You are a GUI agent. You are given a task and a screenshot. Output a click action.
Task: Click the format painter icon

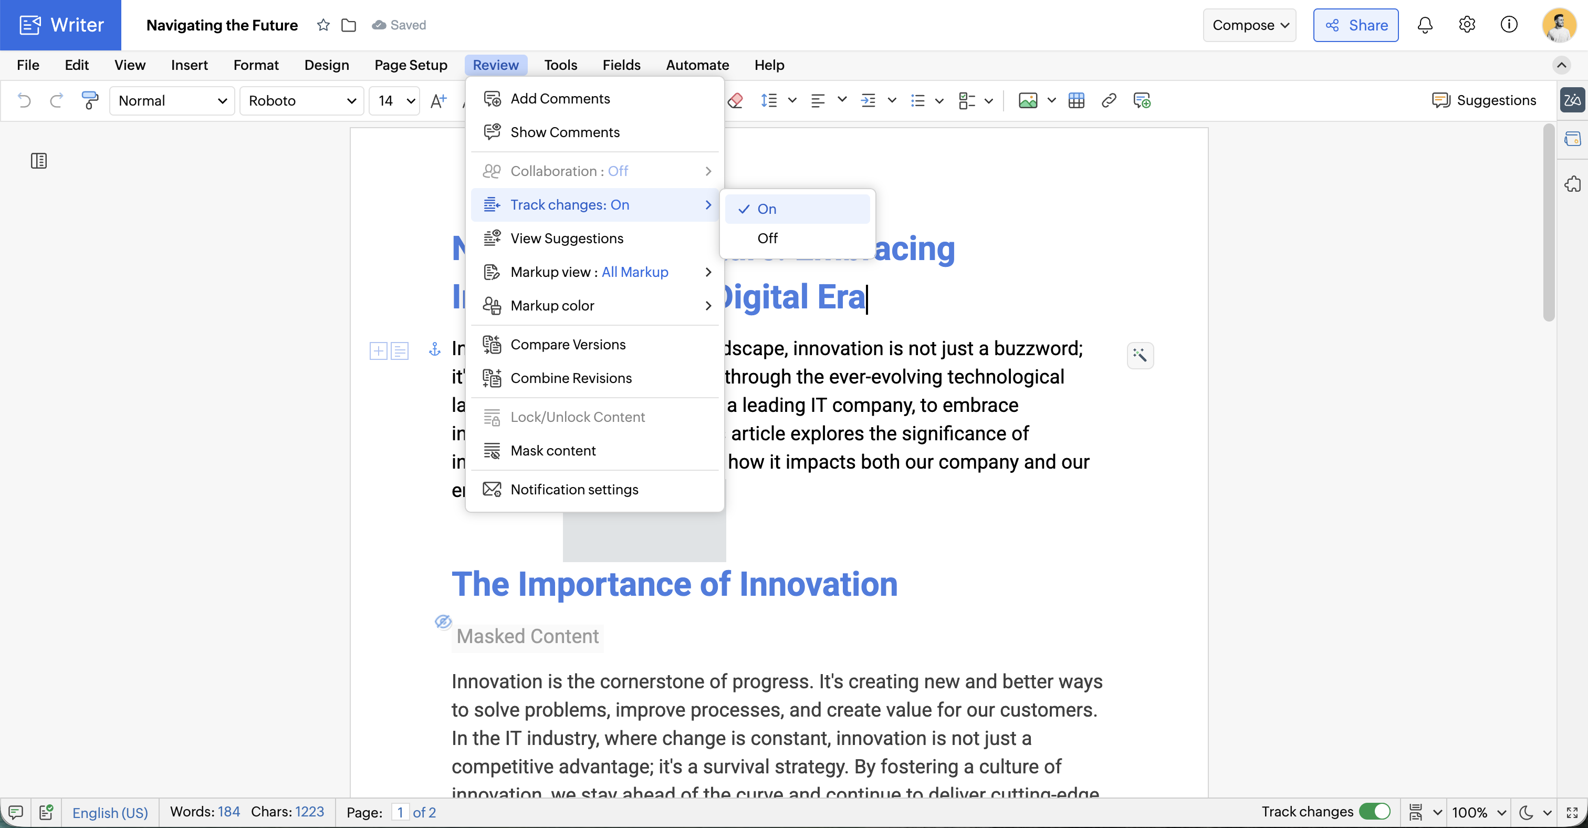click(x=90, y=100)
